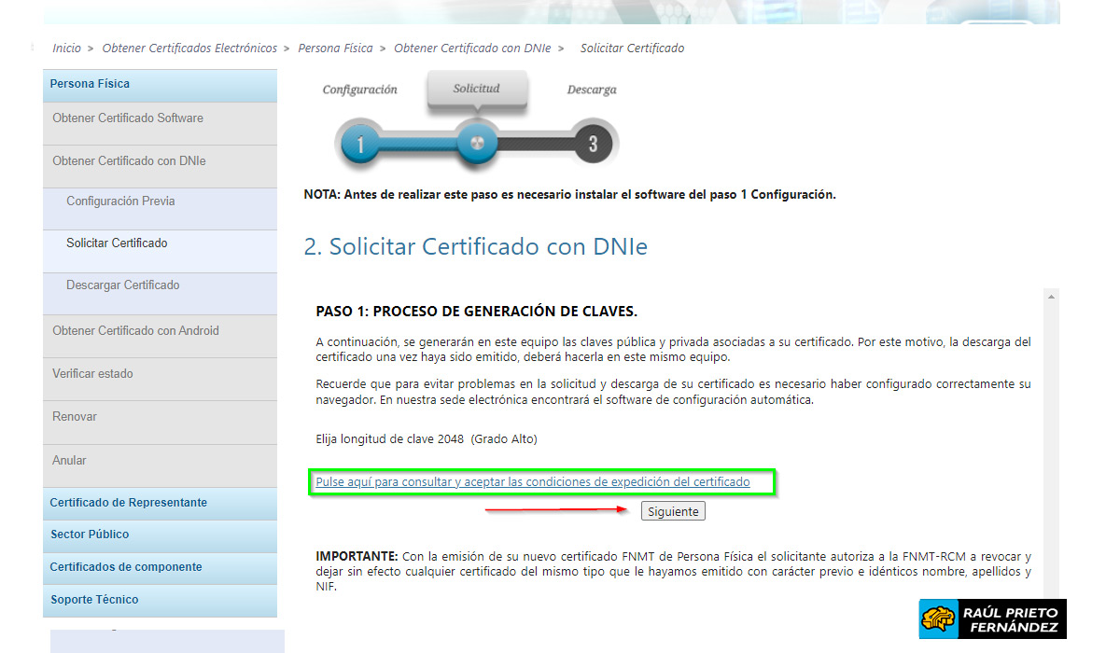Click the Siguiente button
Screen dimensions: 1120x653
tap(672, 510)
